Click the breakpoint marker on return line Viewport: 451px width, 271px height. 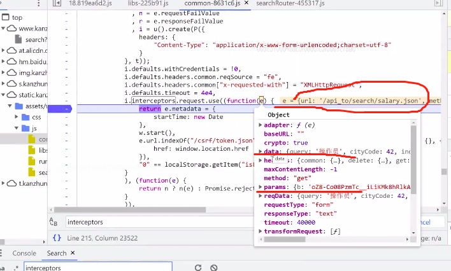tap(60, 109)
